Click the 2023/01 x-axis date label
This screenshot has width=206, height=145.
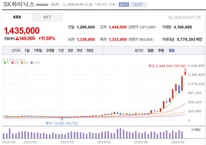tap(67, 142)
